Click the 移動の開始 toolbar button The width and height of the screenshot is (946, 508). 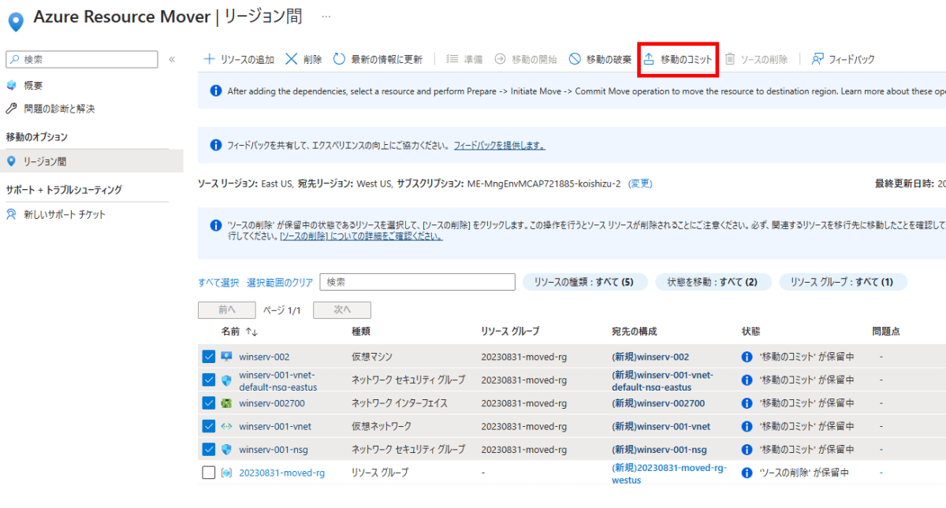526,59
